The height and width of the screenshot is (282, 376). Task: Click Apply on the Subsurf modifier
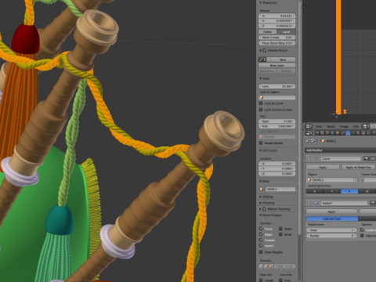[331, 211]
